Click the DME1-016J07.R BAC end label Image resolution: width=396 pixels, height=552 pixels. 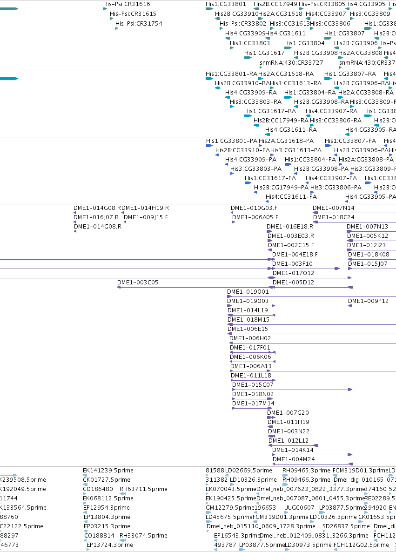click(x=96, y=217)
